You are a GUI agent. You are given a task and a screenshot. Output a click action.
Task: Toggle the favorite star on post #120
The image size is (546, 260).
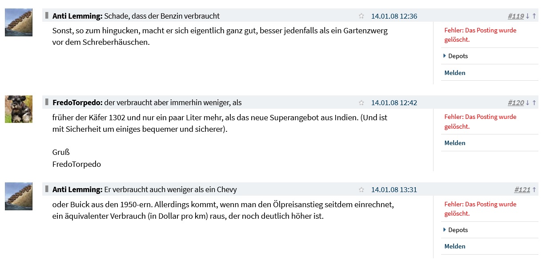point(361,102)
